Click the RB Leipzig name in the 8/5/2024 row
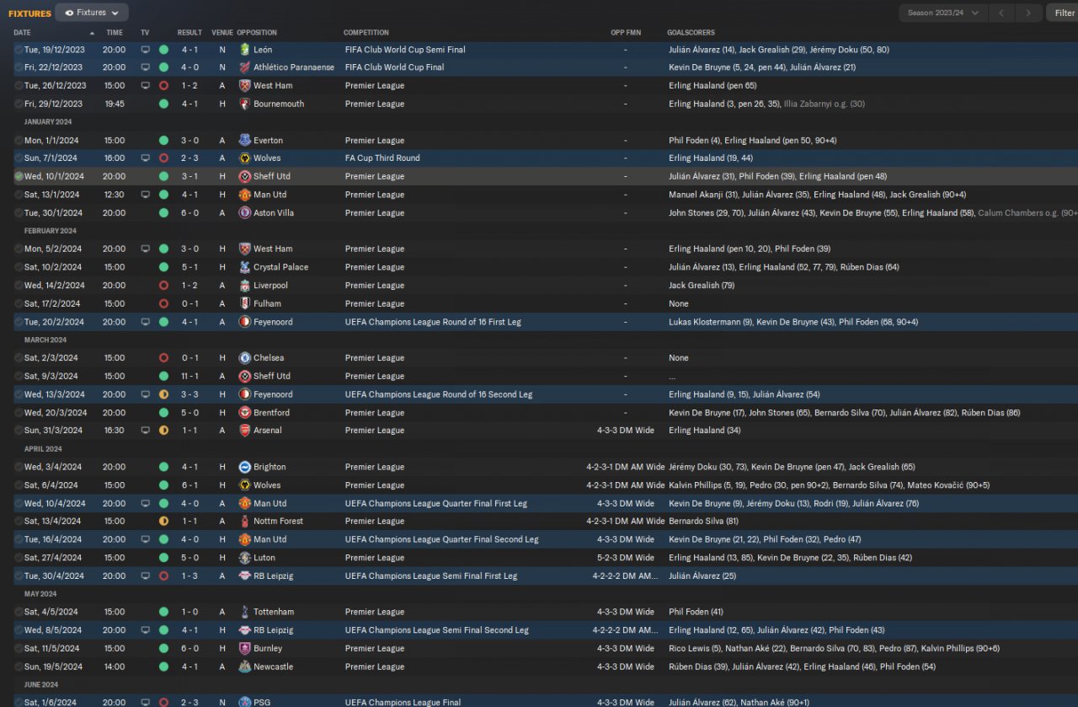The image size is (1078, 707). click(x=274, y=630)
